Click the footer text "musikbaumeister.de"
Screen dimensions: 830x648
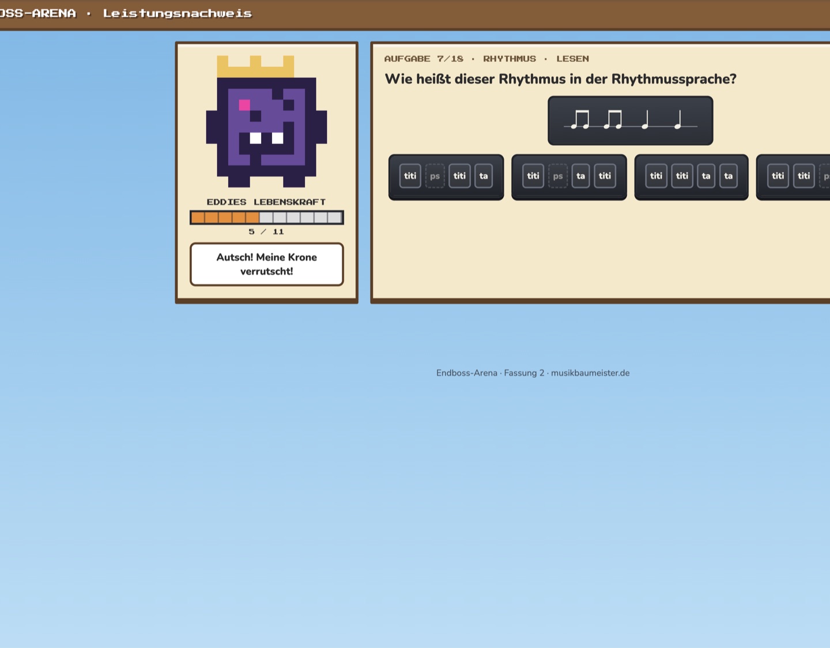click(x=590, y=373)
